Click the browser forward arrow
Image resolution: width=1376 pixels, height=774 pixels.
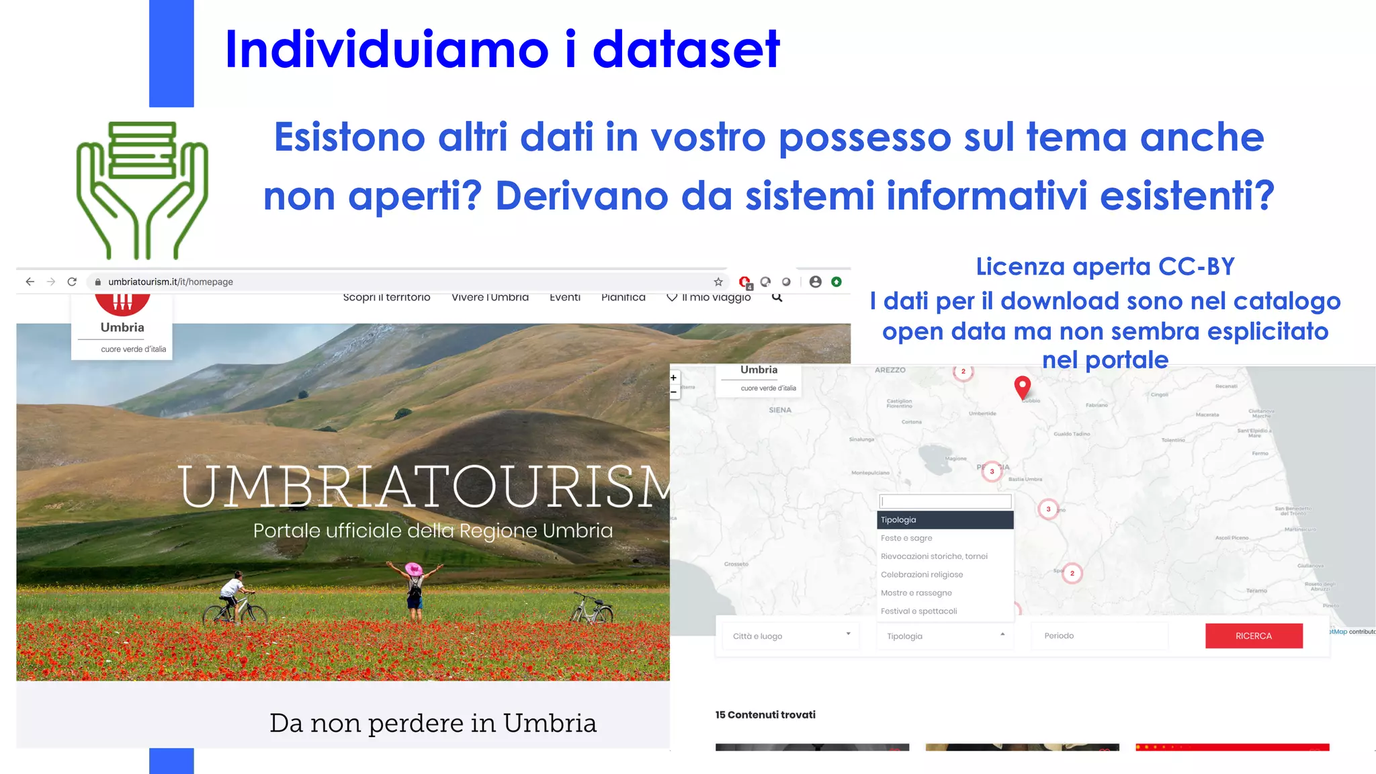[x=51, y=282]
